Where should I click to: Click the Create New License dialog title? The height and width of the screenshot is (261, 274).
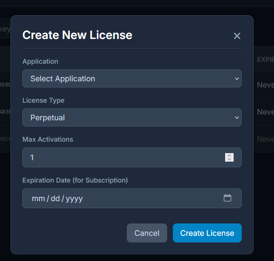coord(77,35)
